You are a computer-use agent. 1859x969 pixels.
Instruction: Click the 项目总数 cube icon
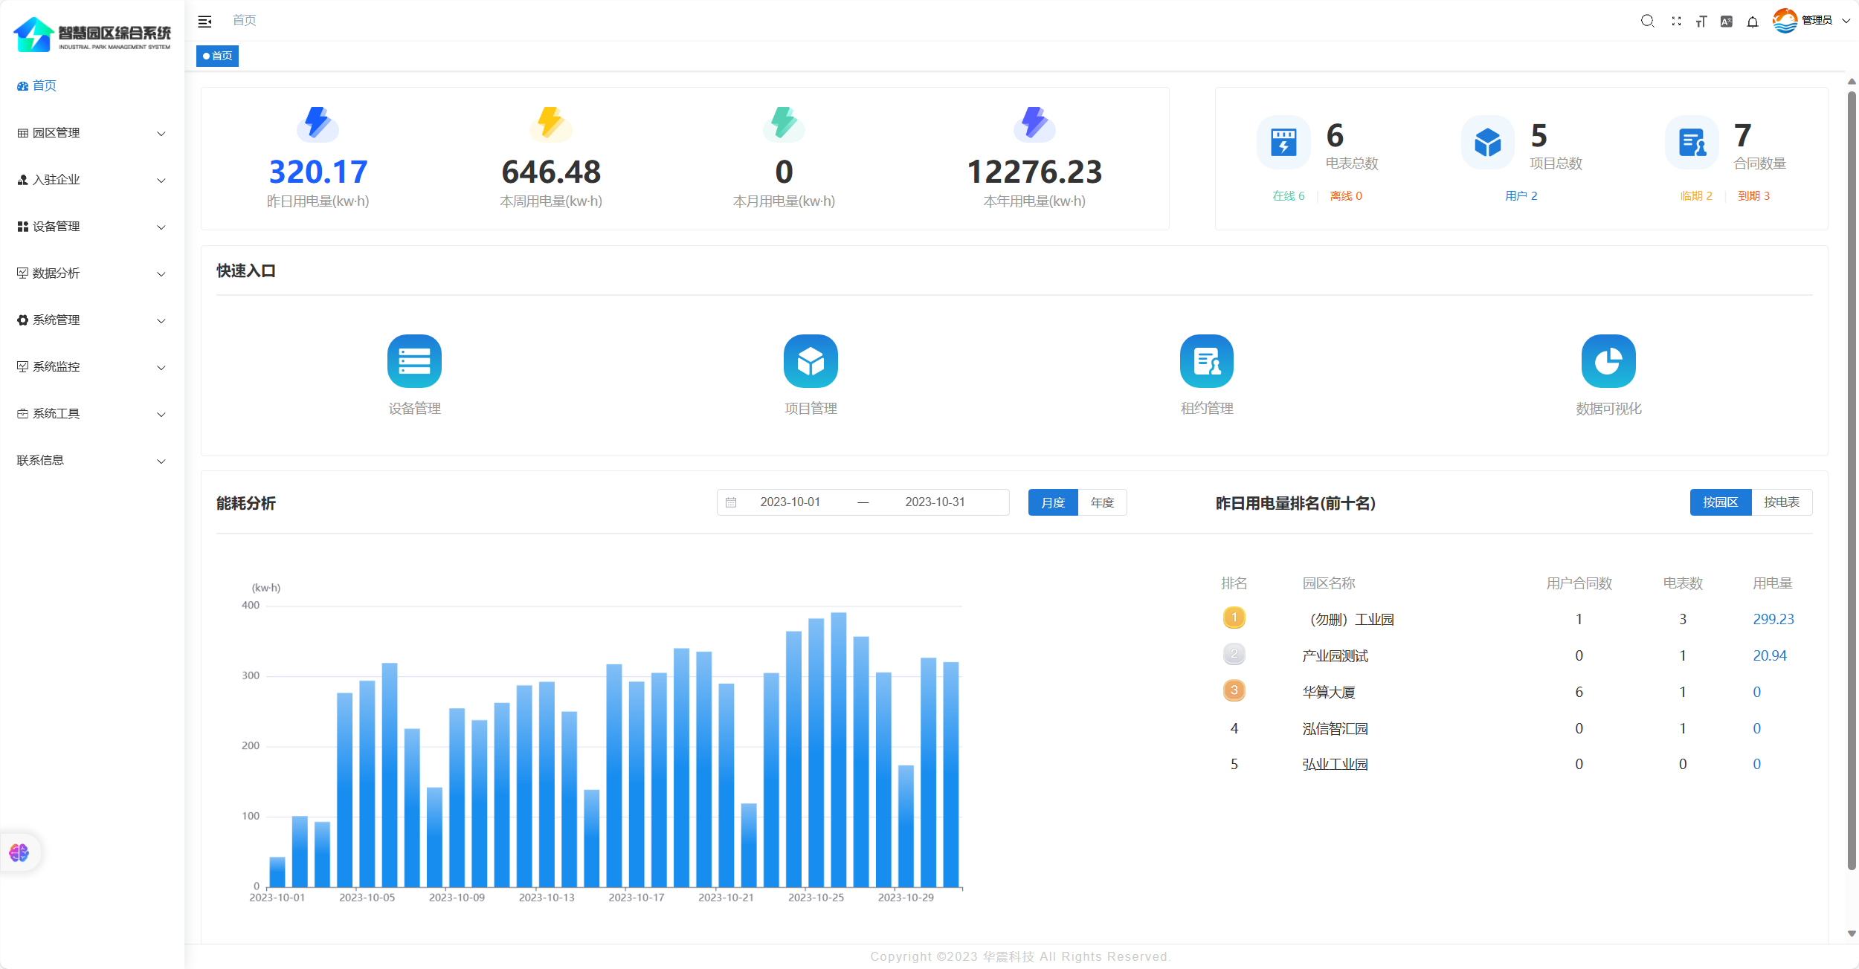(1488, 142)
